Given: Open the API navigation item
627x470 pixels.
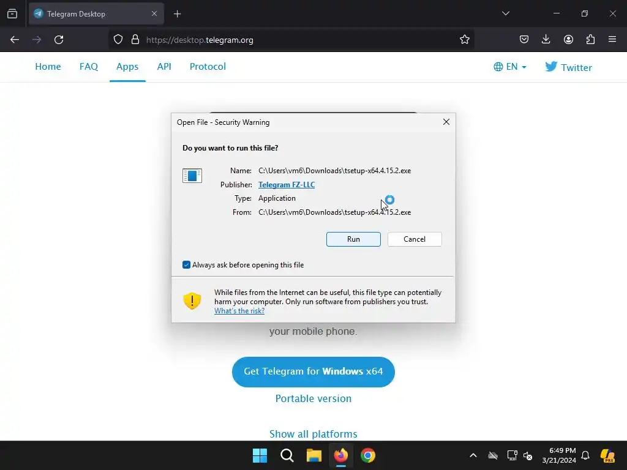Looking at the screenshot, I should point(164,66).
